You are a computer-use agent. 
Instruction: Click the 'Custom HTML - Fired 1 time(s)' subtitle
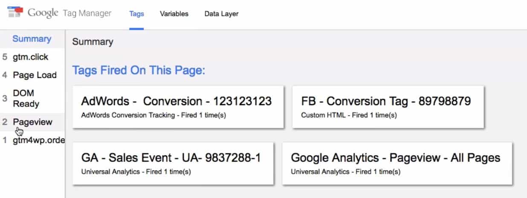(x=349, y=115)
